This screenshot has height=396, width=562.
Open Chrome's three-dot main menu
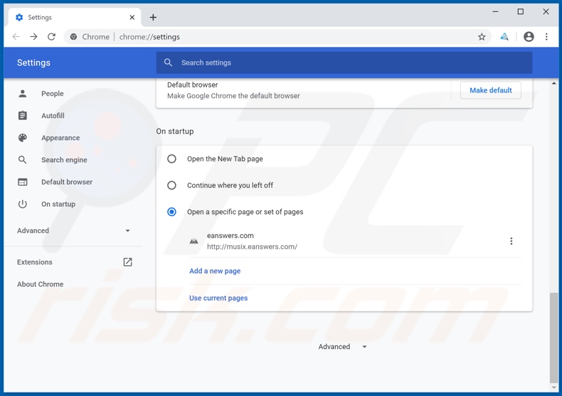[546, 36]
